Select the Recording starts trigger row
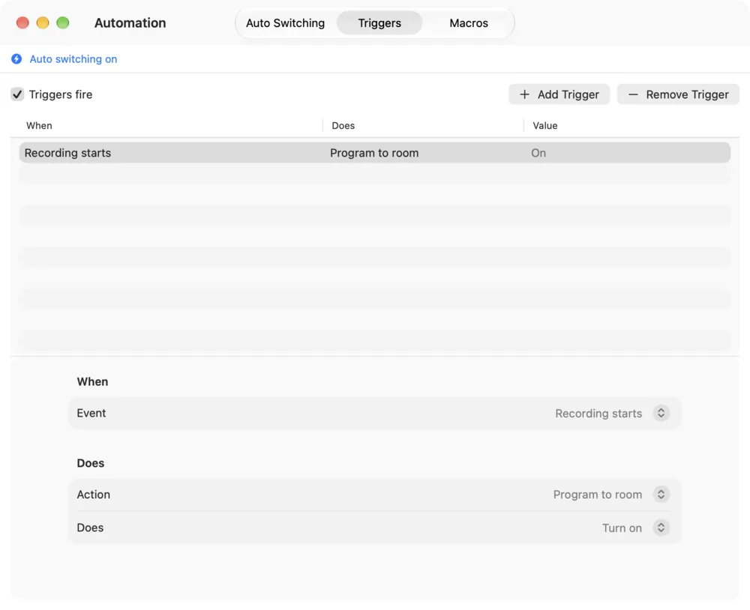Screen dimensions: 750x610 tap(374, 153)
